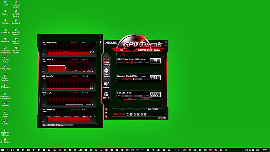This screenshot has width=270, height=152.
Task: Select the GeForce Experience desktop icon
Action: [x=5, y=78]
